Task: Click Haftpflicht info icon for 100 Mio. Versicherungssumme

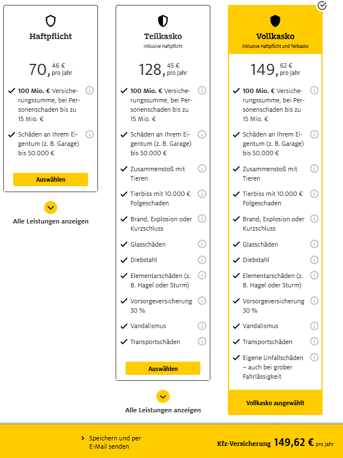Action: pos(90,90)
